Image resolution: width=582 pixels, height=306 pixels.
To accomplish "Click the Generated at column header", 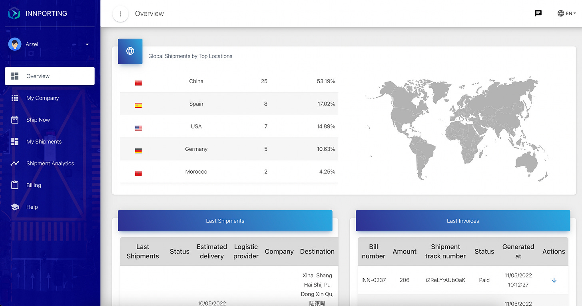I will tap(518, 251).
